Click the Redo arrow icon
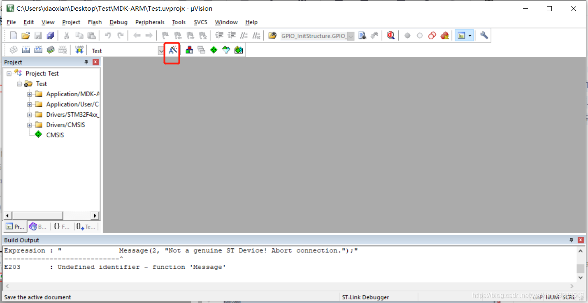This screenshot has width=588, height=303. 120,36
